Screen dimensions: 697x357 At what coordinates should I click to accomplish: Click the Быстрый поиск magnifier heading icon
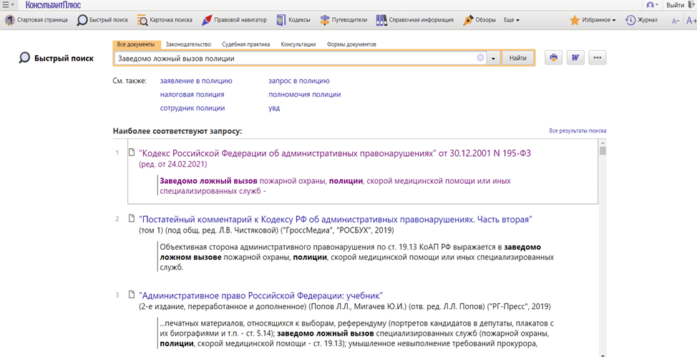click(x=24, y=58)
